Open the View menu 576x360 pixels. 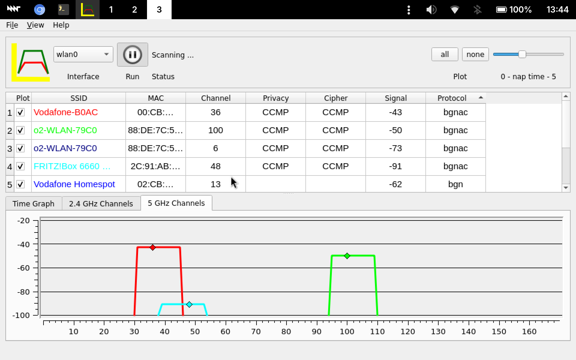click(35, 25)
